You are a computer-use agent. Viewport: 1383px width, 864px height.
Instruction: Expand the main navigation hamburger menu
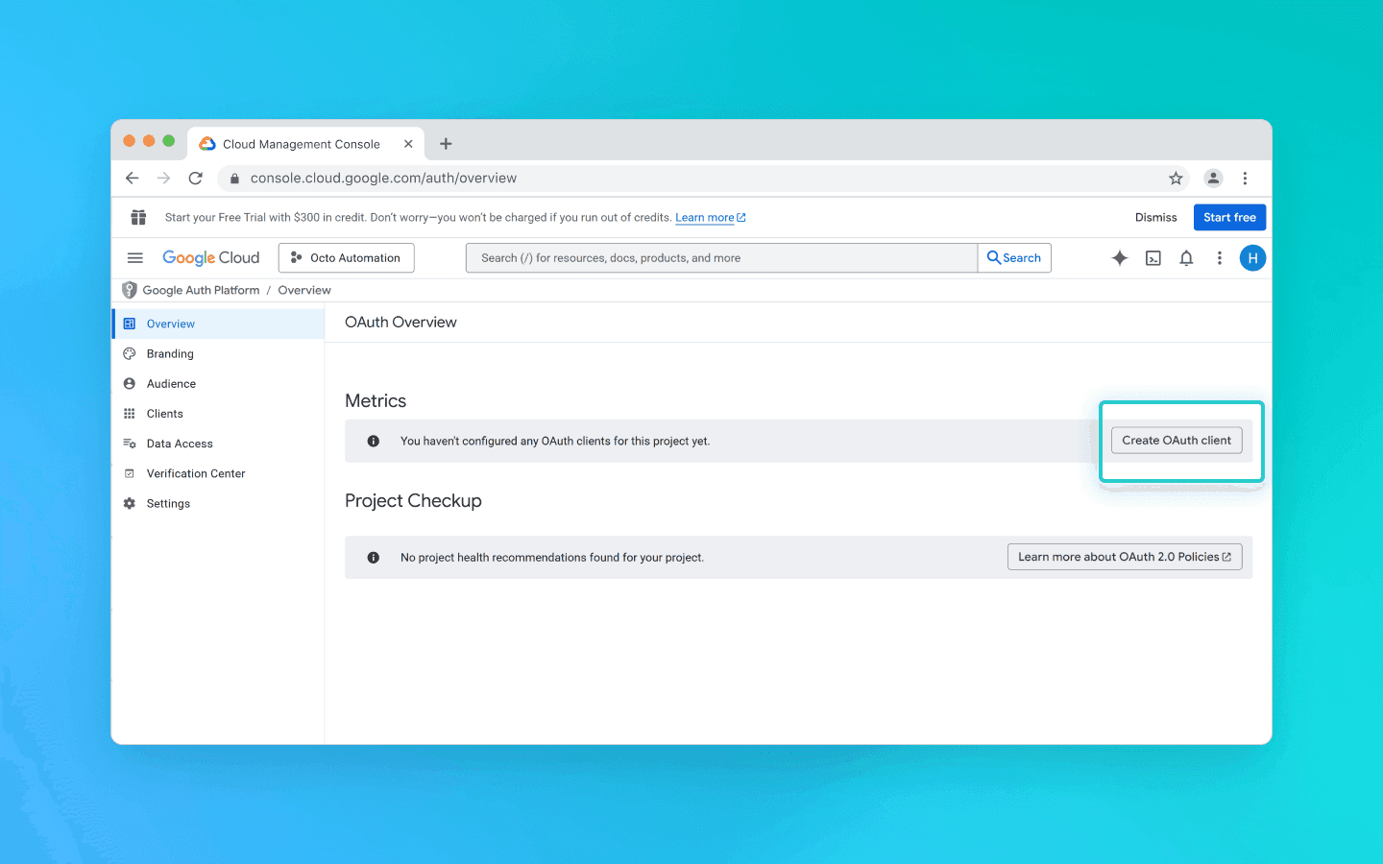[x=134, y=257]
